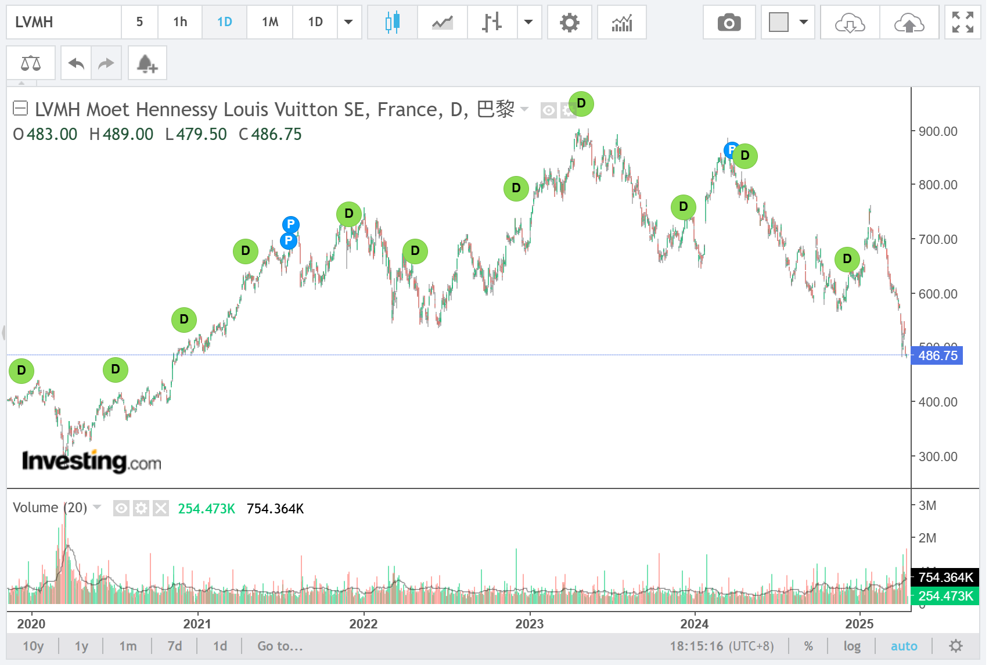Open the Go to... date dialog
Screen dimensions: 989x665
click(x=280, y=646)
